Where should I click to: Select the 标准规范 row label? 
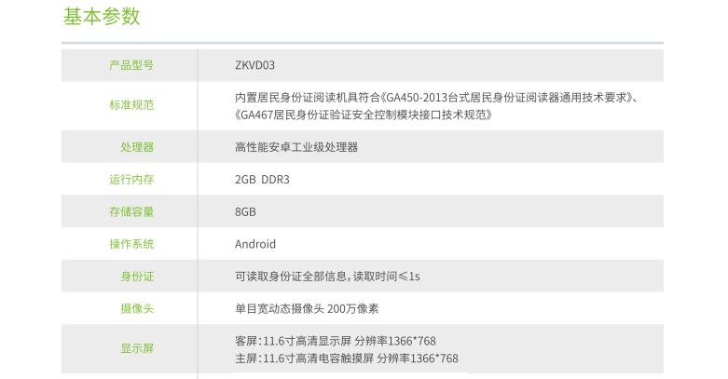[x=131, y=105]
